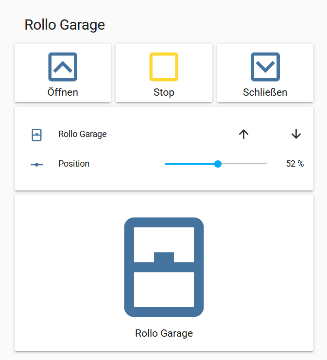Viewport: 327px width, 360px height.
Task: Click the large garage shutter icon
Action: (x=164, y=267)
